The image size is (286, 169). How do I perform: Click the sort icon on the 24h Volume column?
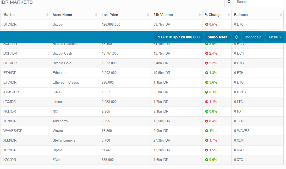click(200, 15)
